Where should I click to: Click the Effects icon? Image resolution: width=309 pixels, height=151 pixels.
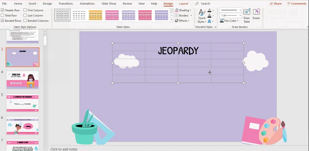click(177, 21)
